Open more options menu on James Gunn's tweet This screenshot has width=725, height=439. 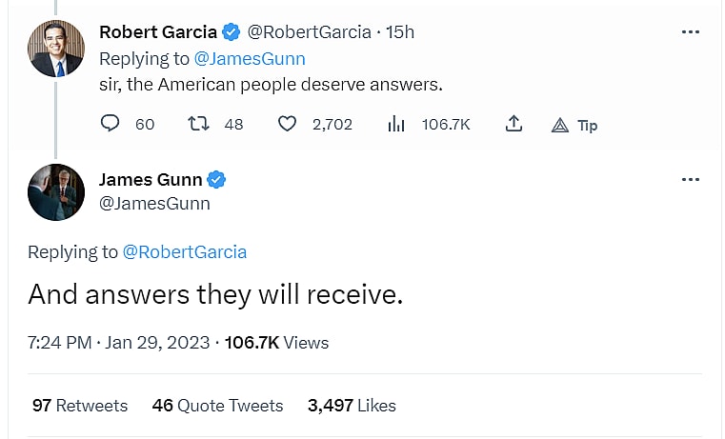coord(691,180)
